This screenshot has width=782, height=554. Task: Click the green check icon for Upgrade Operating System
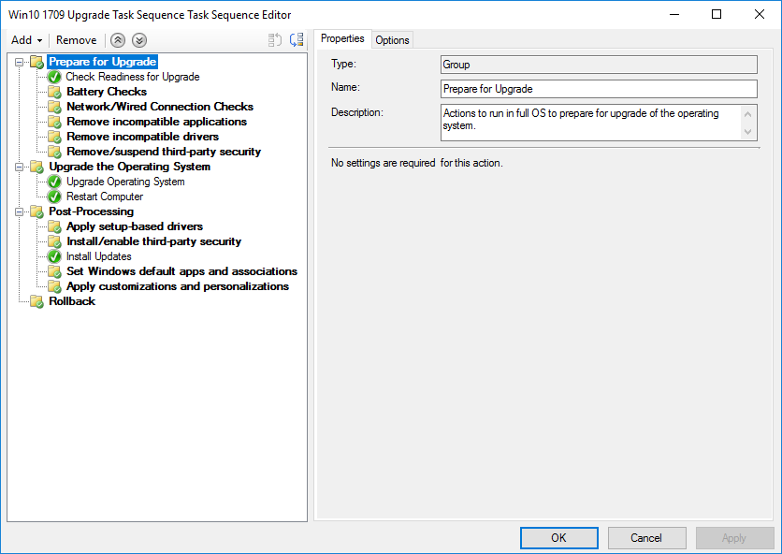(55, 182)
